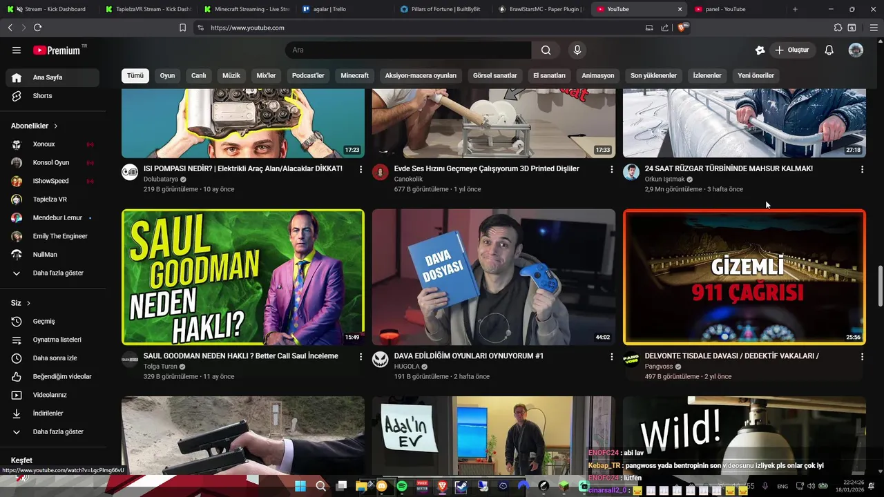884x497 pixels.
Task: Open the GİZEMLİ 911 ÇAĞRISI thumbnail
Action: [744, 277]
